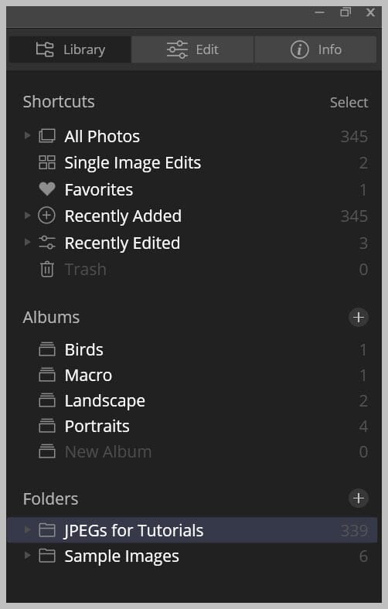Click the Recently Edited sliders icon

tap(47, 243)
